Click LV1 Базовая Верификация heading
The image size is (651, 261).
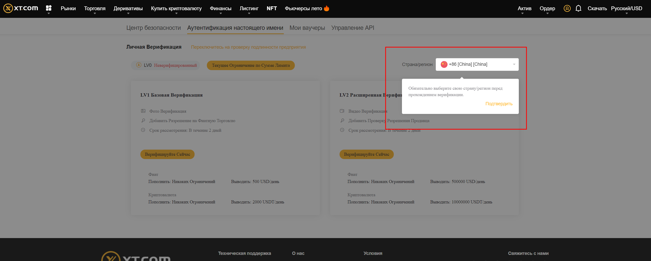click(x=171, y=95)
